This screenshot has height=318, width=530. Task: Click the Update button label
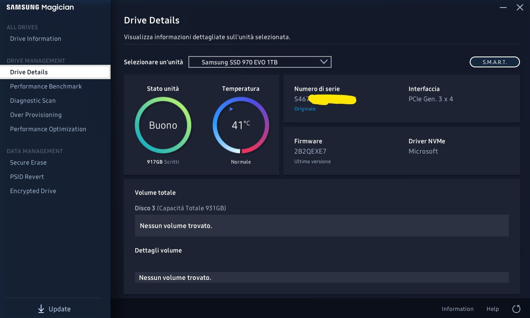tap(59, 309)
